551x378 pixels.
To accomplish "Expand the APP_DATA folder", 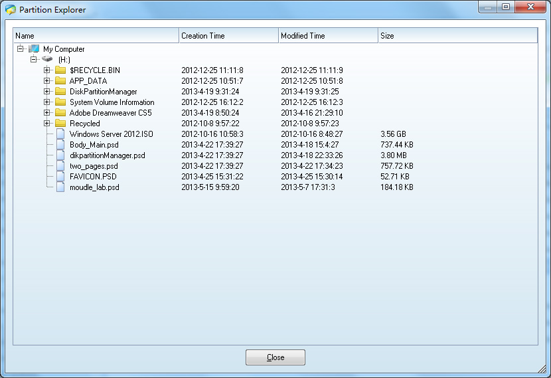I will pyautogui.click(x=47, y=81).
